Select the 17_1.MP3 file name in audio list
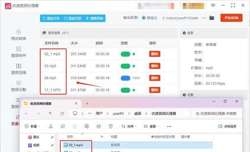Image resolution: width=250 pixels, height=152 pixels. point(52,90)
